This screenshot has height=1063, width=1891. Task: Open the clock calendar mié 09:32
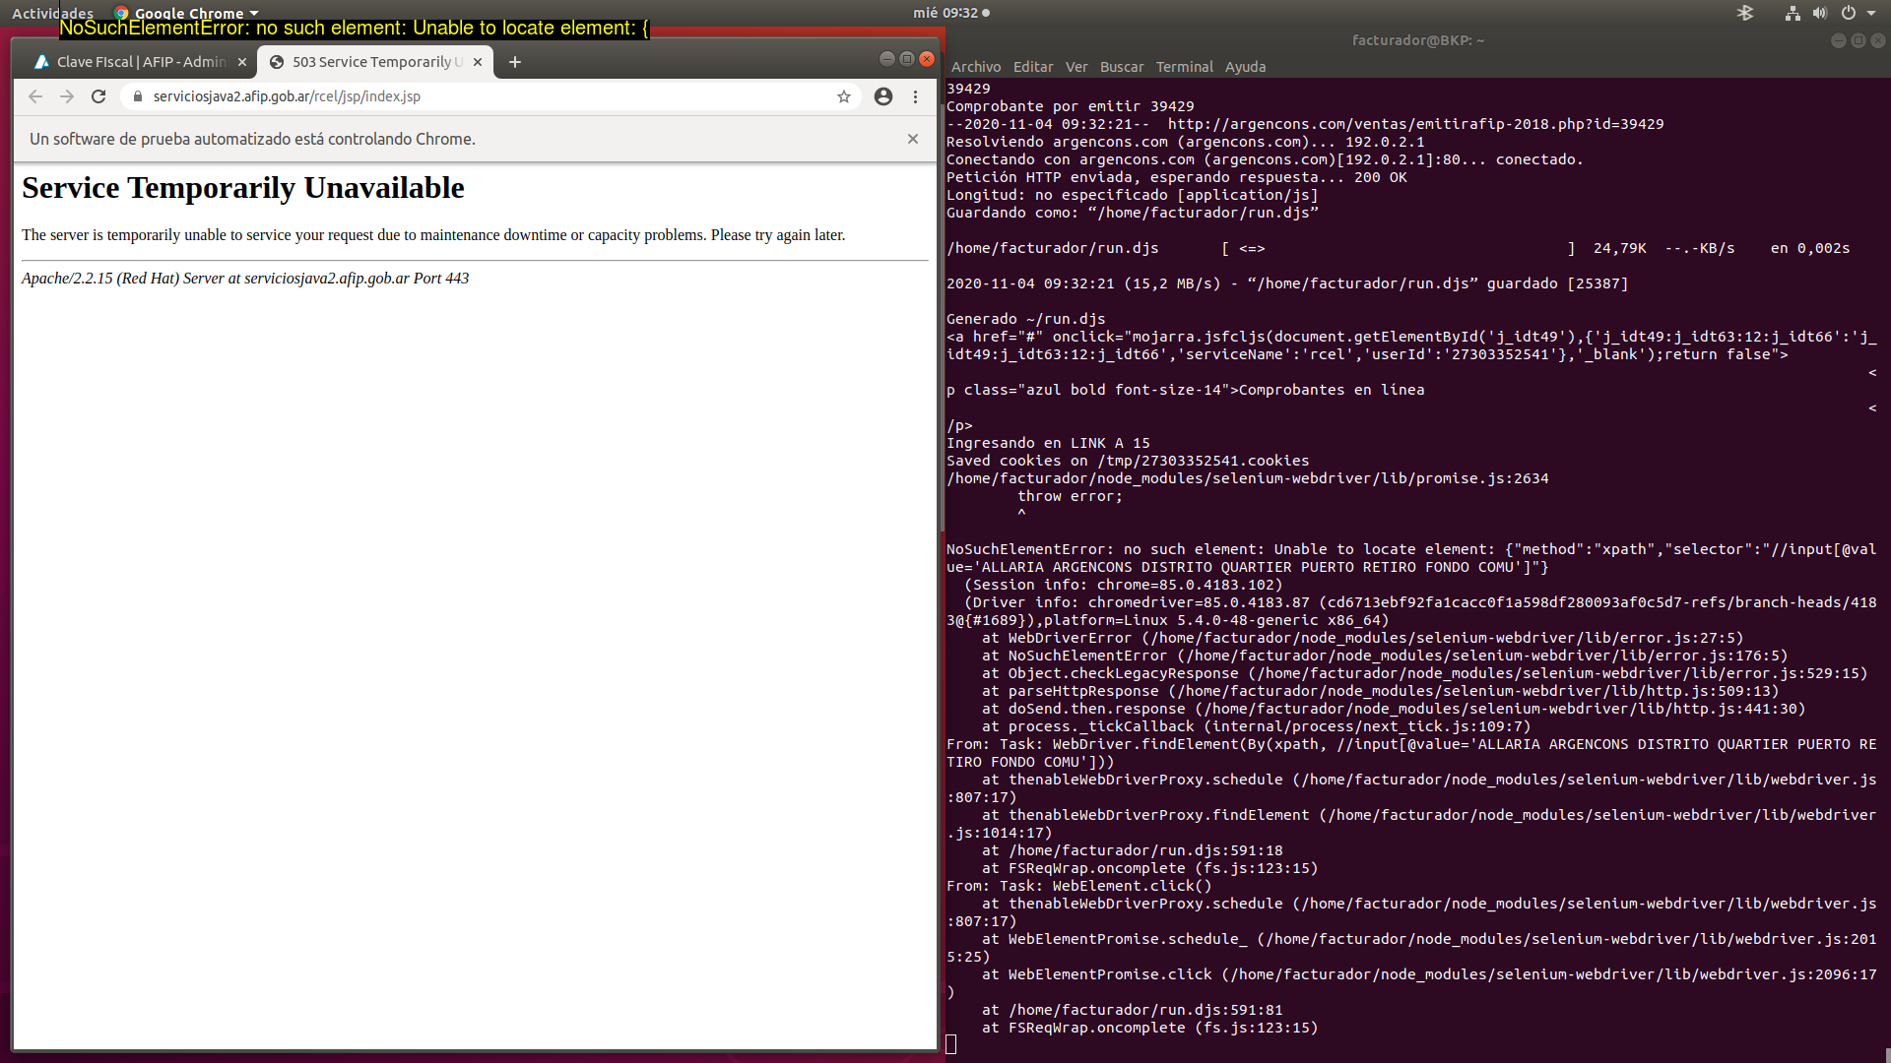coord(951,13)
